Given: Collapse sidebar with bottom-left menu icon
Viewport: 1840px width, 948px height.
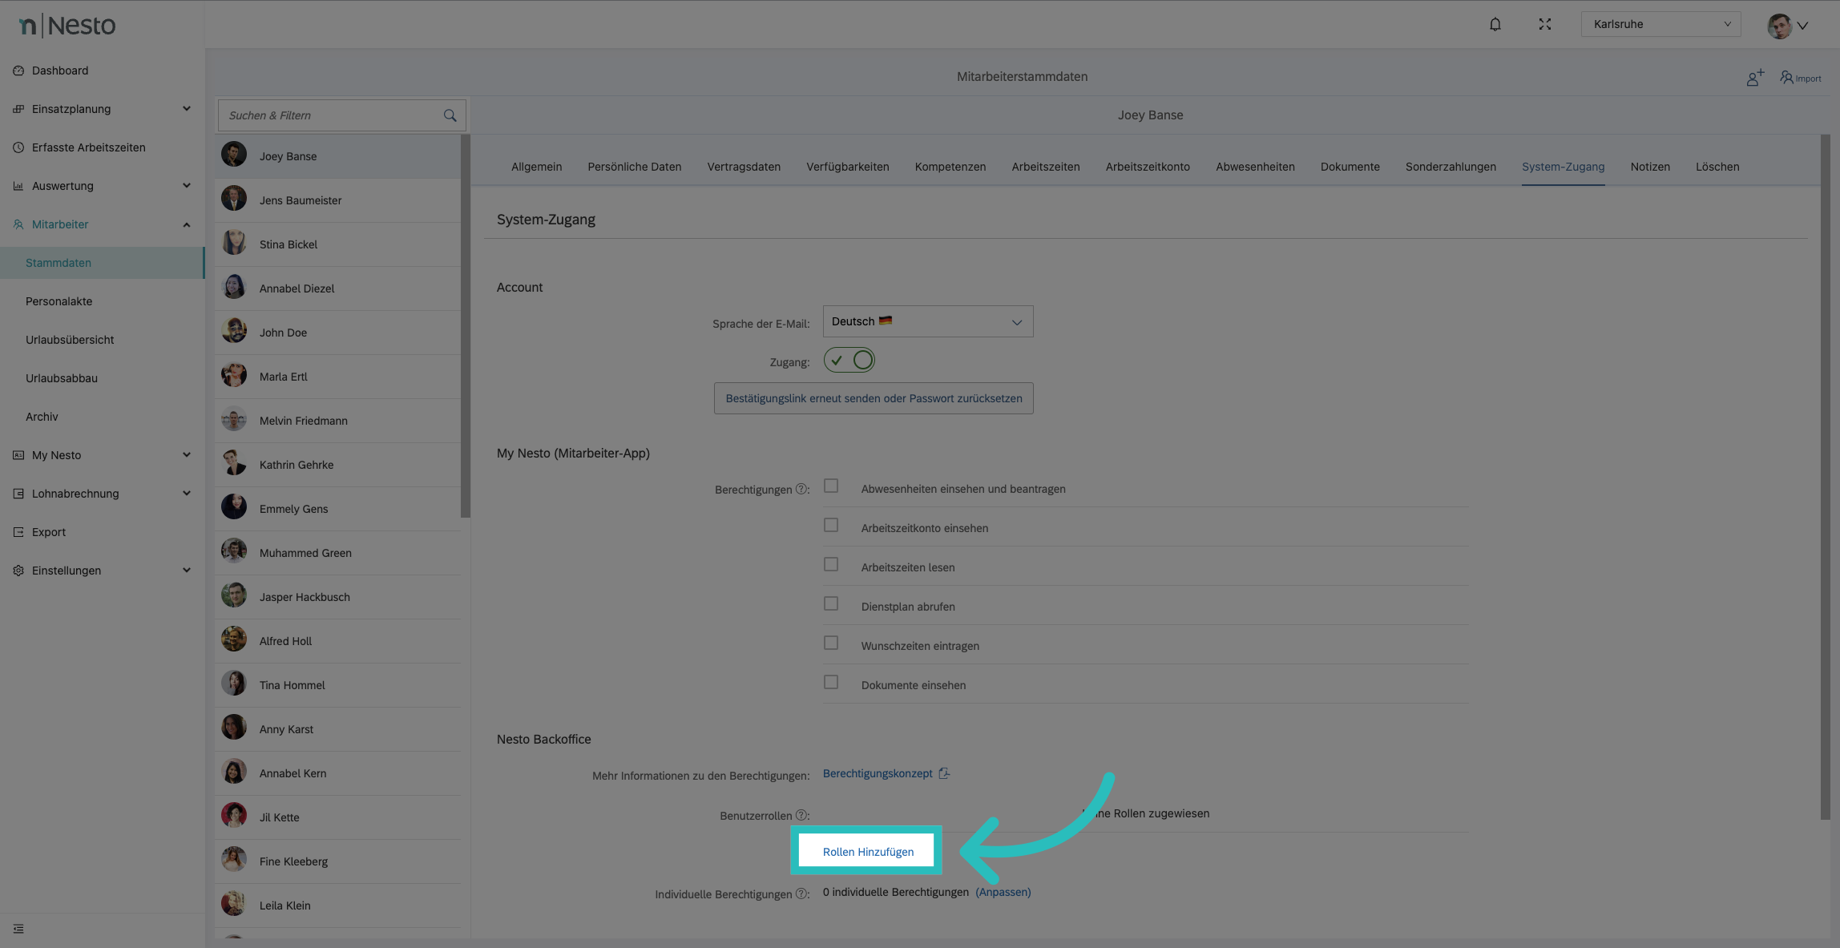Looking at the screenshot, I should [x=18, y=929].
